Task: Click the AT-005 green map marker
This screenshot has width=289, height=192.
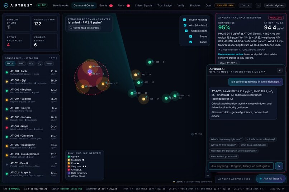Action: tap(150, 62)
